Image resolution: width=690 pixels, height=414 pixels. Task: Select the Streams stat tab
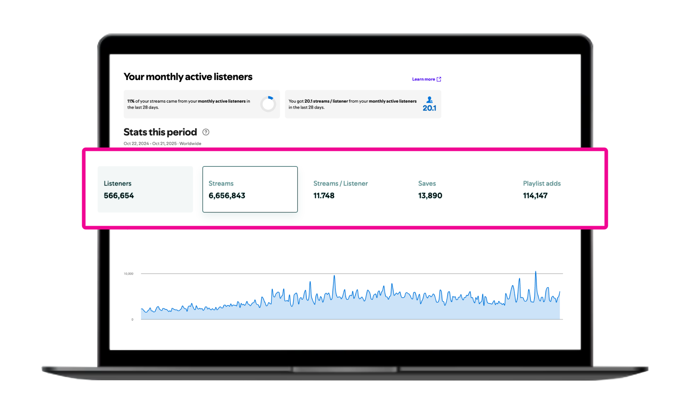[250, 189]
